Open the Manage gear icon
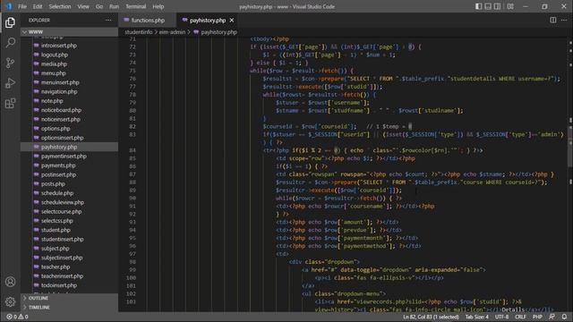 (10, 301)
